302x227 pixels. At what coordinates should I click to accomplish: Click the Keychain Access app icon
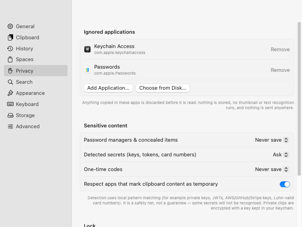tap(87, 49)
